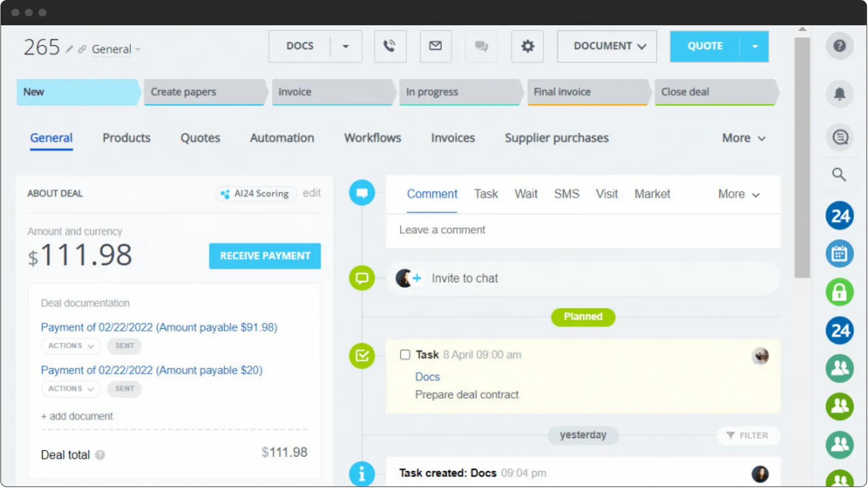Click the RECEIVE PAYMENT button
This screenshot has height=488, width=868.
click(265, 256)
